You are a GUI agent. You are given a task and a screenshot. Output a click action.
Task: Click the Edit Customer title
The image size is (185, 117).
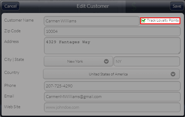[x=93, y=6]
